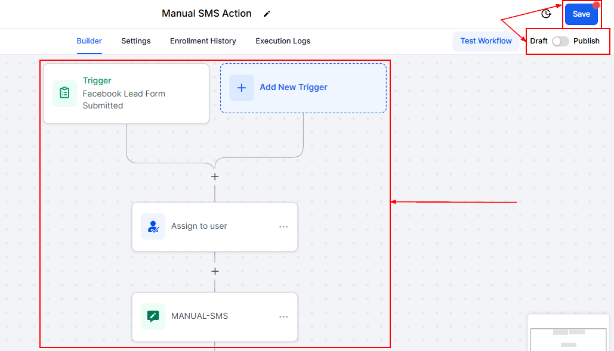The width and height of the screenshot is (614, 351).
Task: Toggle the Draft/Publish switch
Action: click(x=560, y=41)
